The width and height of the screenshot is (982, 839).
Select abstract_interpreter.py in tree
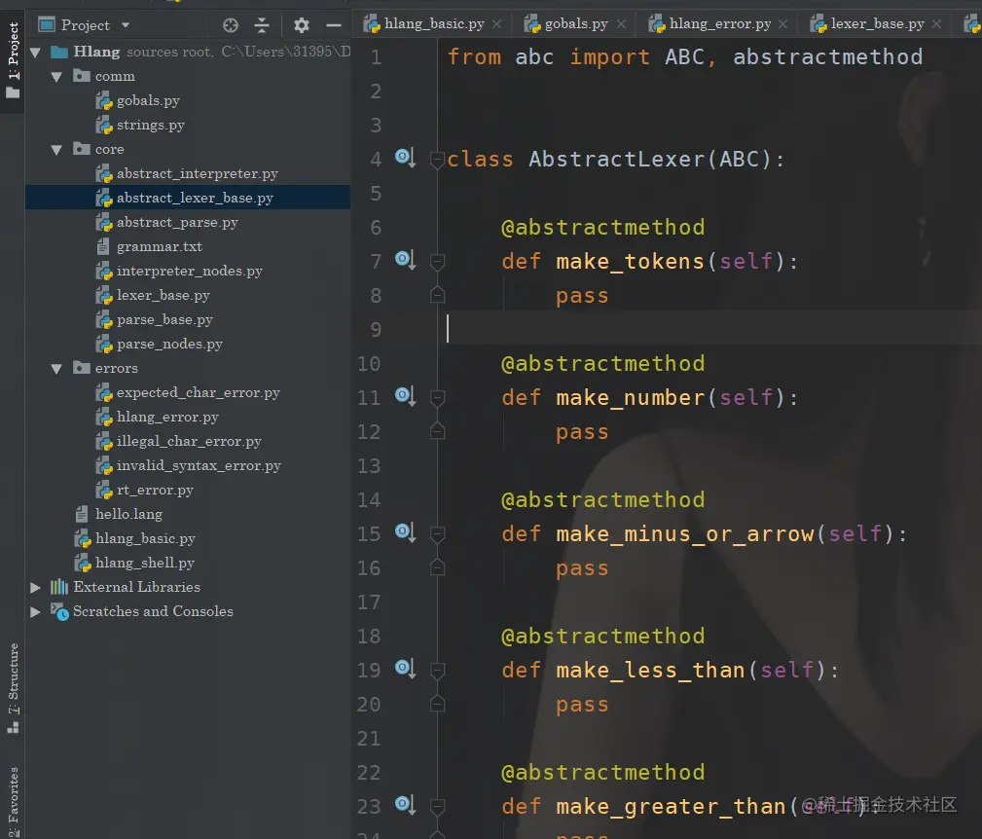(x=198, y=174)
